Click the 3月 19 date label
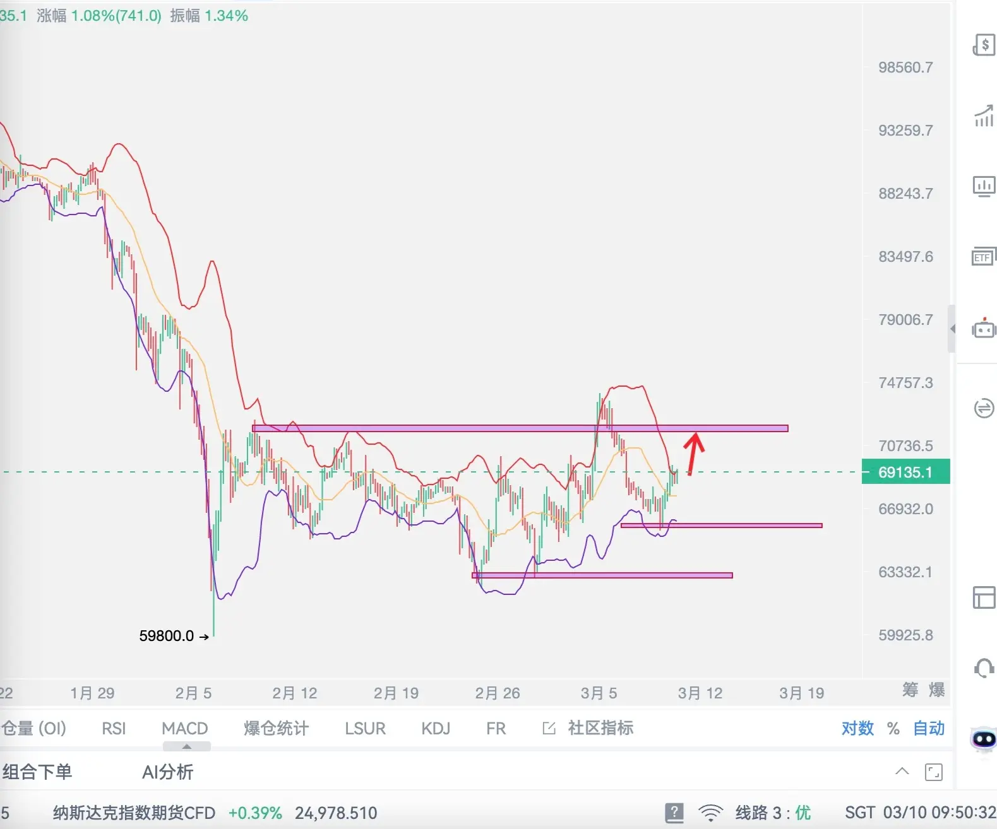Image resolution: width=997 pixels, height=829 pixels. (x=802, y=693)
